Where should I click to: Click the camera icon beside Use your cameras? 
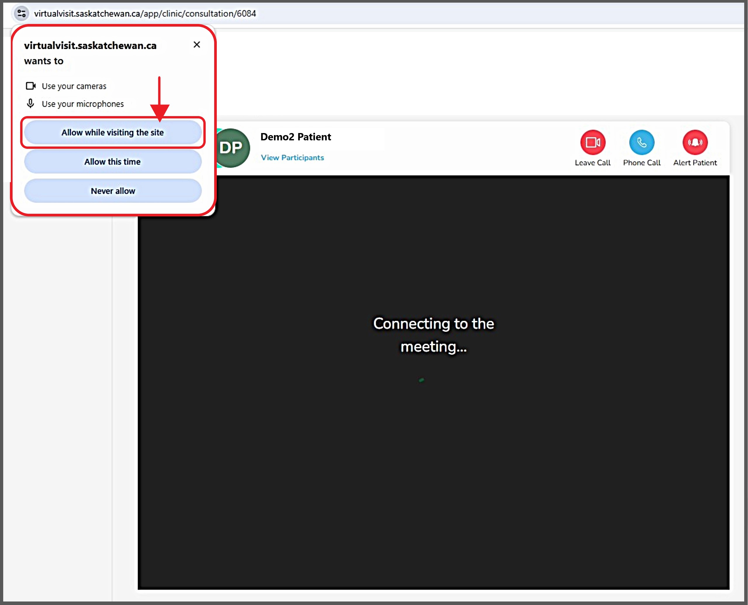coord(31,86)
